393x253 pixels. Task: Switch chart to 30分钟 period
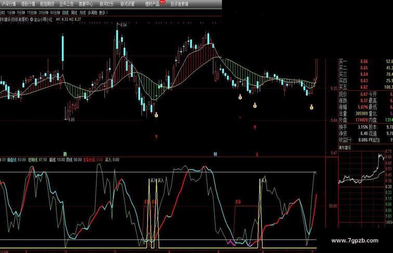point(44,12)
